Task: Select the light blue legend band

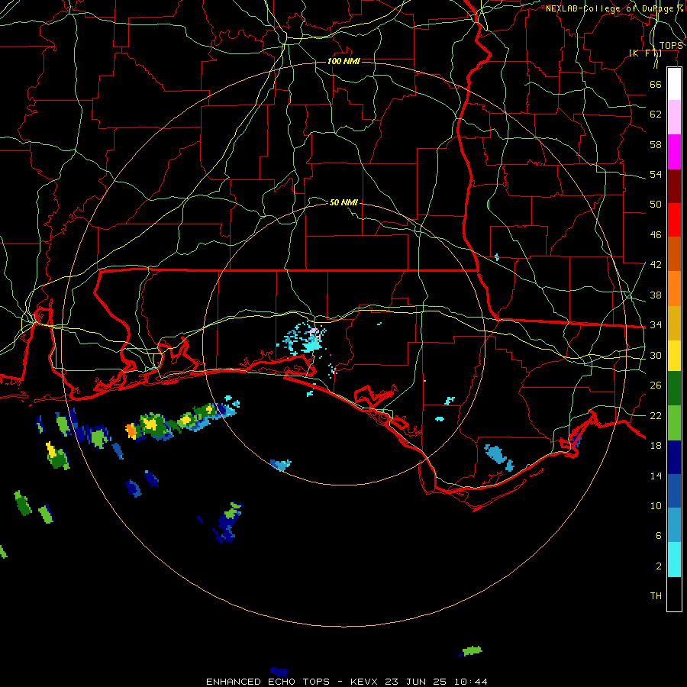Action: tap(674, 525)
